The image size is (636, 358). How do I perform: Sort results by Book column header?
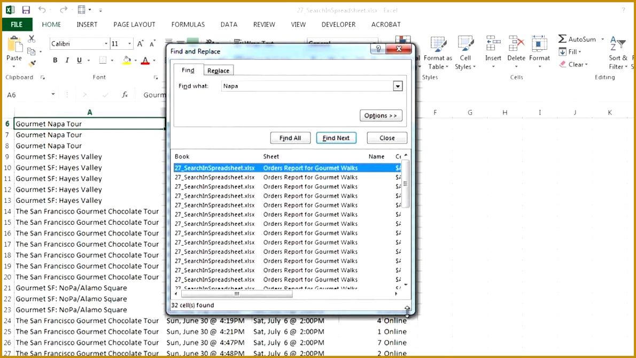[182, 156]
